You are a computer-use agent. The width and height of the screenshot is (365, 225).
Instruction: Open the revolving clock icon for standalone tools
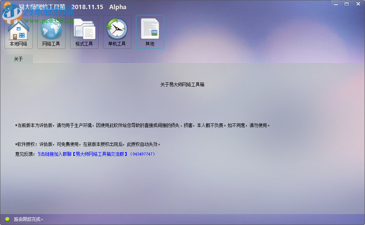coord(117,29)
